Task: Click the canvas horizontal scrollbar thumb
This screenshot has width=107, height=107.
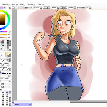Action: pos(89,102)
